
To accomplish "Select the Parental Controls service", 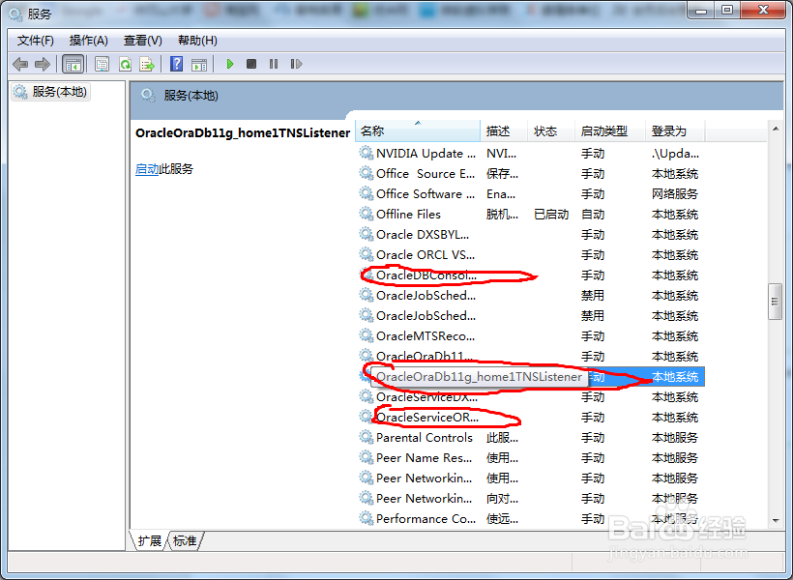I will click(x=531, y=437).
